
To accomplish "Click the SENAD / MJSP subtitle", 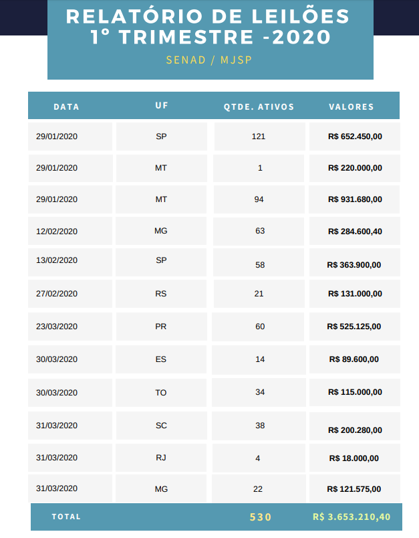I will pos(209,60).
